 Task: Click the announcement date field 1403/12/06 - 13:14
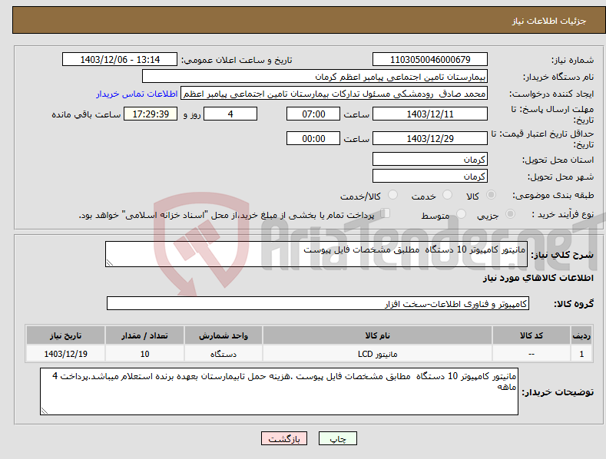click(119, 60)
